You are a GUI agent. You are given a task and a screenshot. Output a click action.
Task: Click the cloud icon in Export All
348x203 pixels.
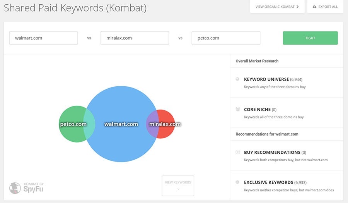(314, 7)
